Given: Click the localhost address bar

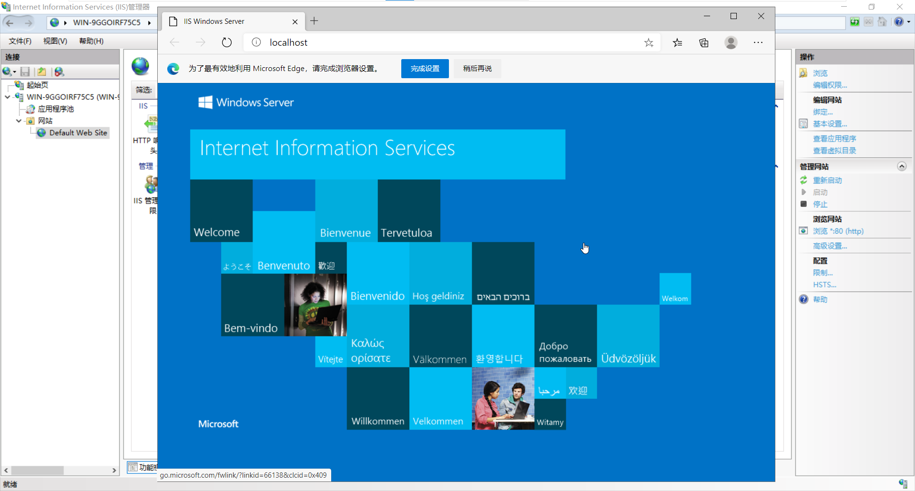Looking at the screenshot, I should (288, 42).
